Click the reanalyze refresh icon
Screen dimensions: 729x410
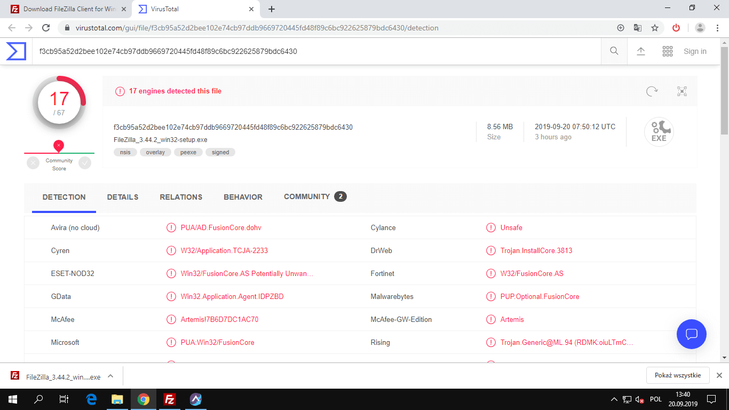click(652, 91)
